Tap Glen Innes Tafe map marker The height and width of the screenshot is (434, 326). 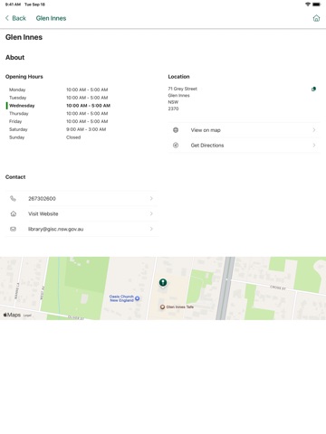[162, 307]
